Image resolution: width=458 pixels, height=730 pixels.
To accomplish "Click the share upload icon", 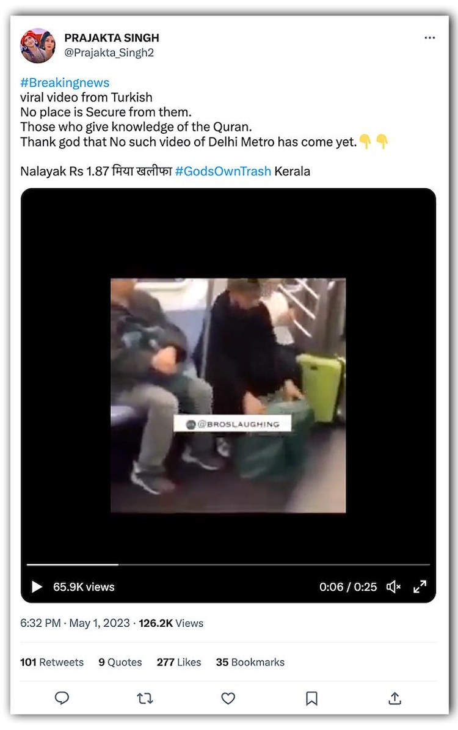I will coord(394,698).
